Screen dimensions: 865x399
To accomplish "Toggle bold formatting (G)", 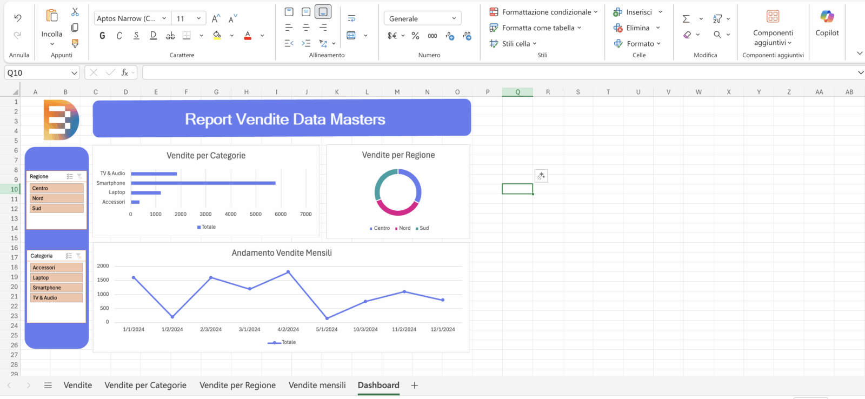I will (102, 36).
